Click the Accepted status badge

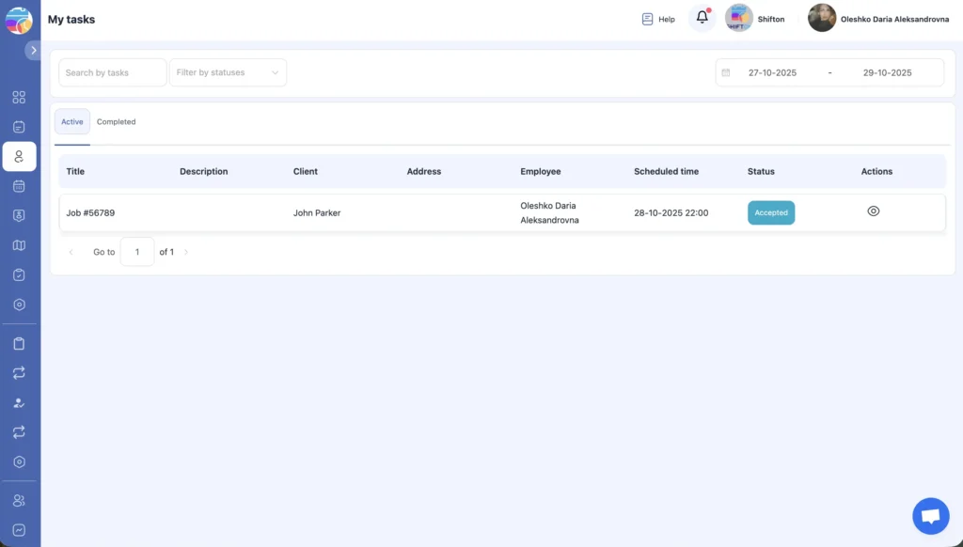coord(771,212)
